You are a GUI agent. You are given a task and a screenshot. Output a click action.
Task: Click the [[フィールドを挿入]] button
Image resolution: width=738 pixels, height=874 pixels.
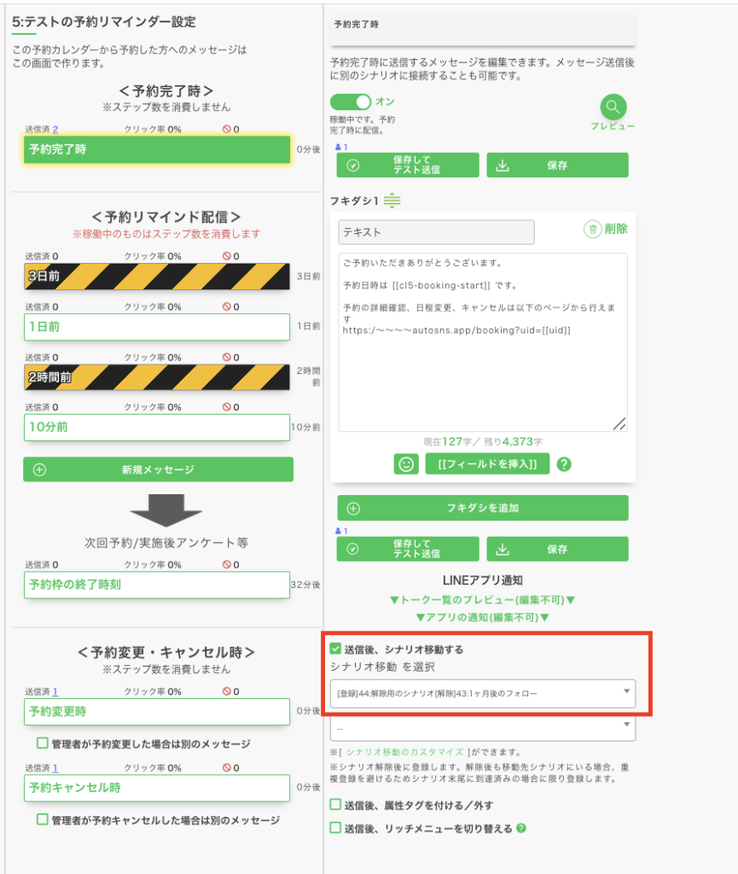[x=487, y=463]
